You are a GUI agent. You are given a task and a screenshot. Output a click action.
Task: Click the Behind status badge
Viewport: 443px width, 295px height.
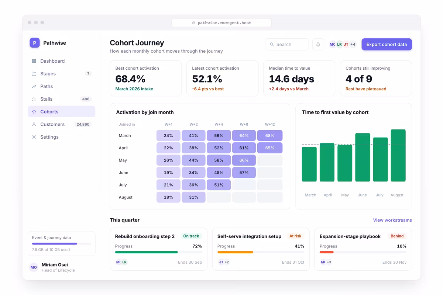tap(397, 236)
